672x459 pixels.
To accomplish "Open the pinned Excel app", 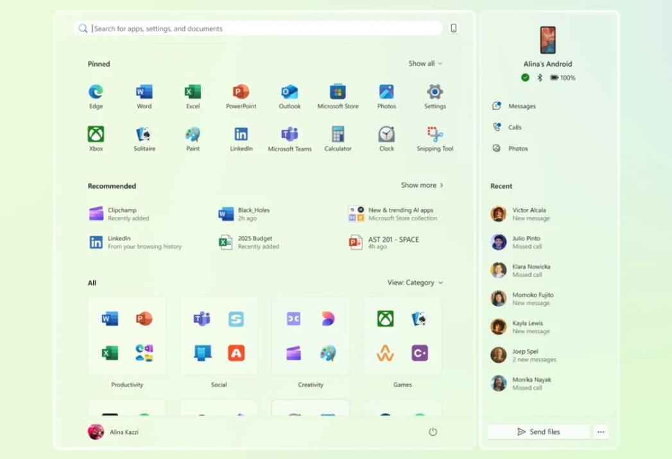I will tap(193, 97).
